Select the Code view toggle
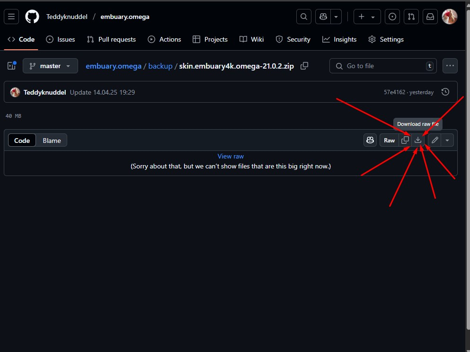This screenshot has width=470, height=352. [22, 141]
